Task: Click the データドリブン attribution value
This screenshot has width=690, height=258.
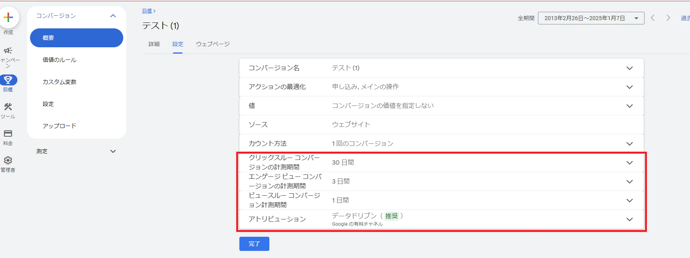Action: coord(354,216)
